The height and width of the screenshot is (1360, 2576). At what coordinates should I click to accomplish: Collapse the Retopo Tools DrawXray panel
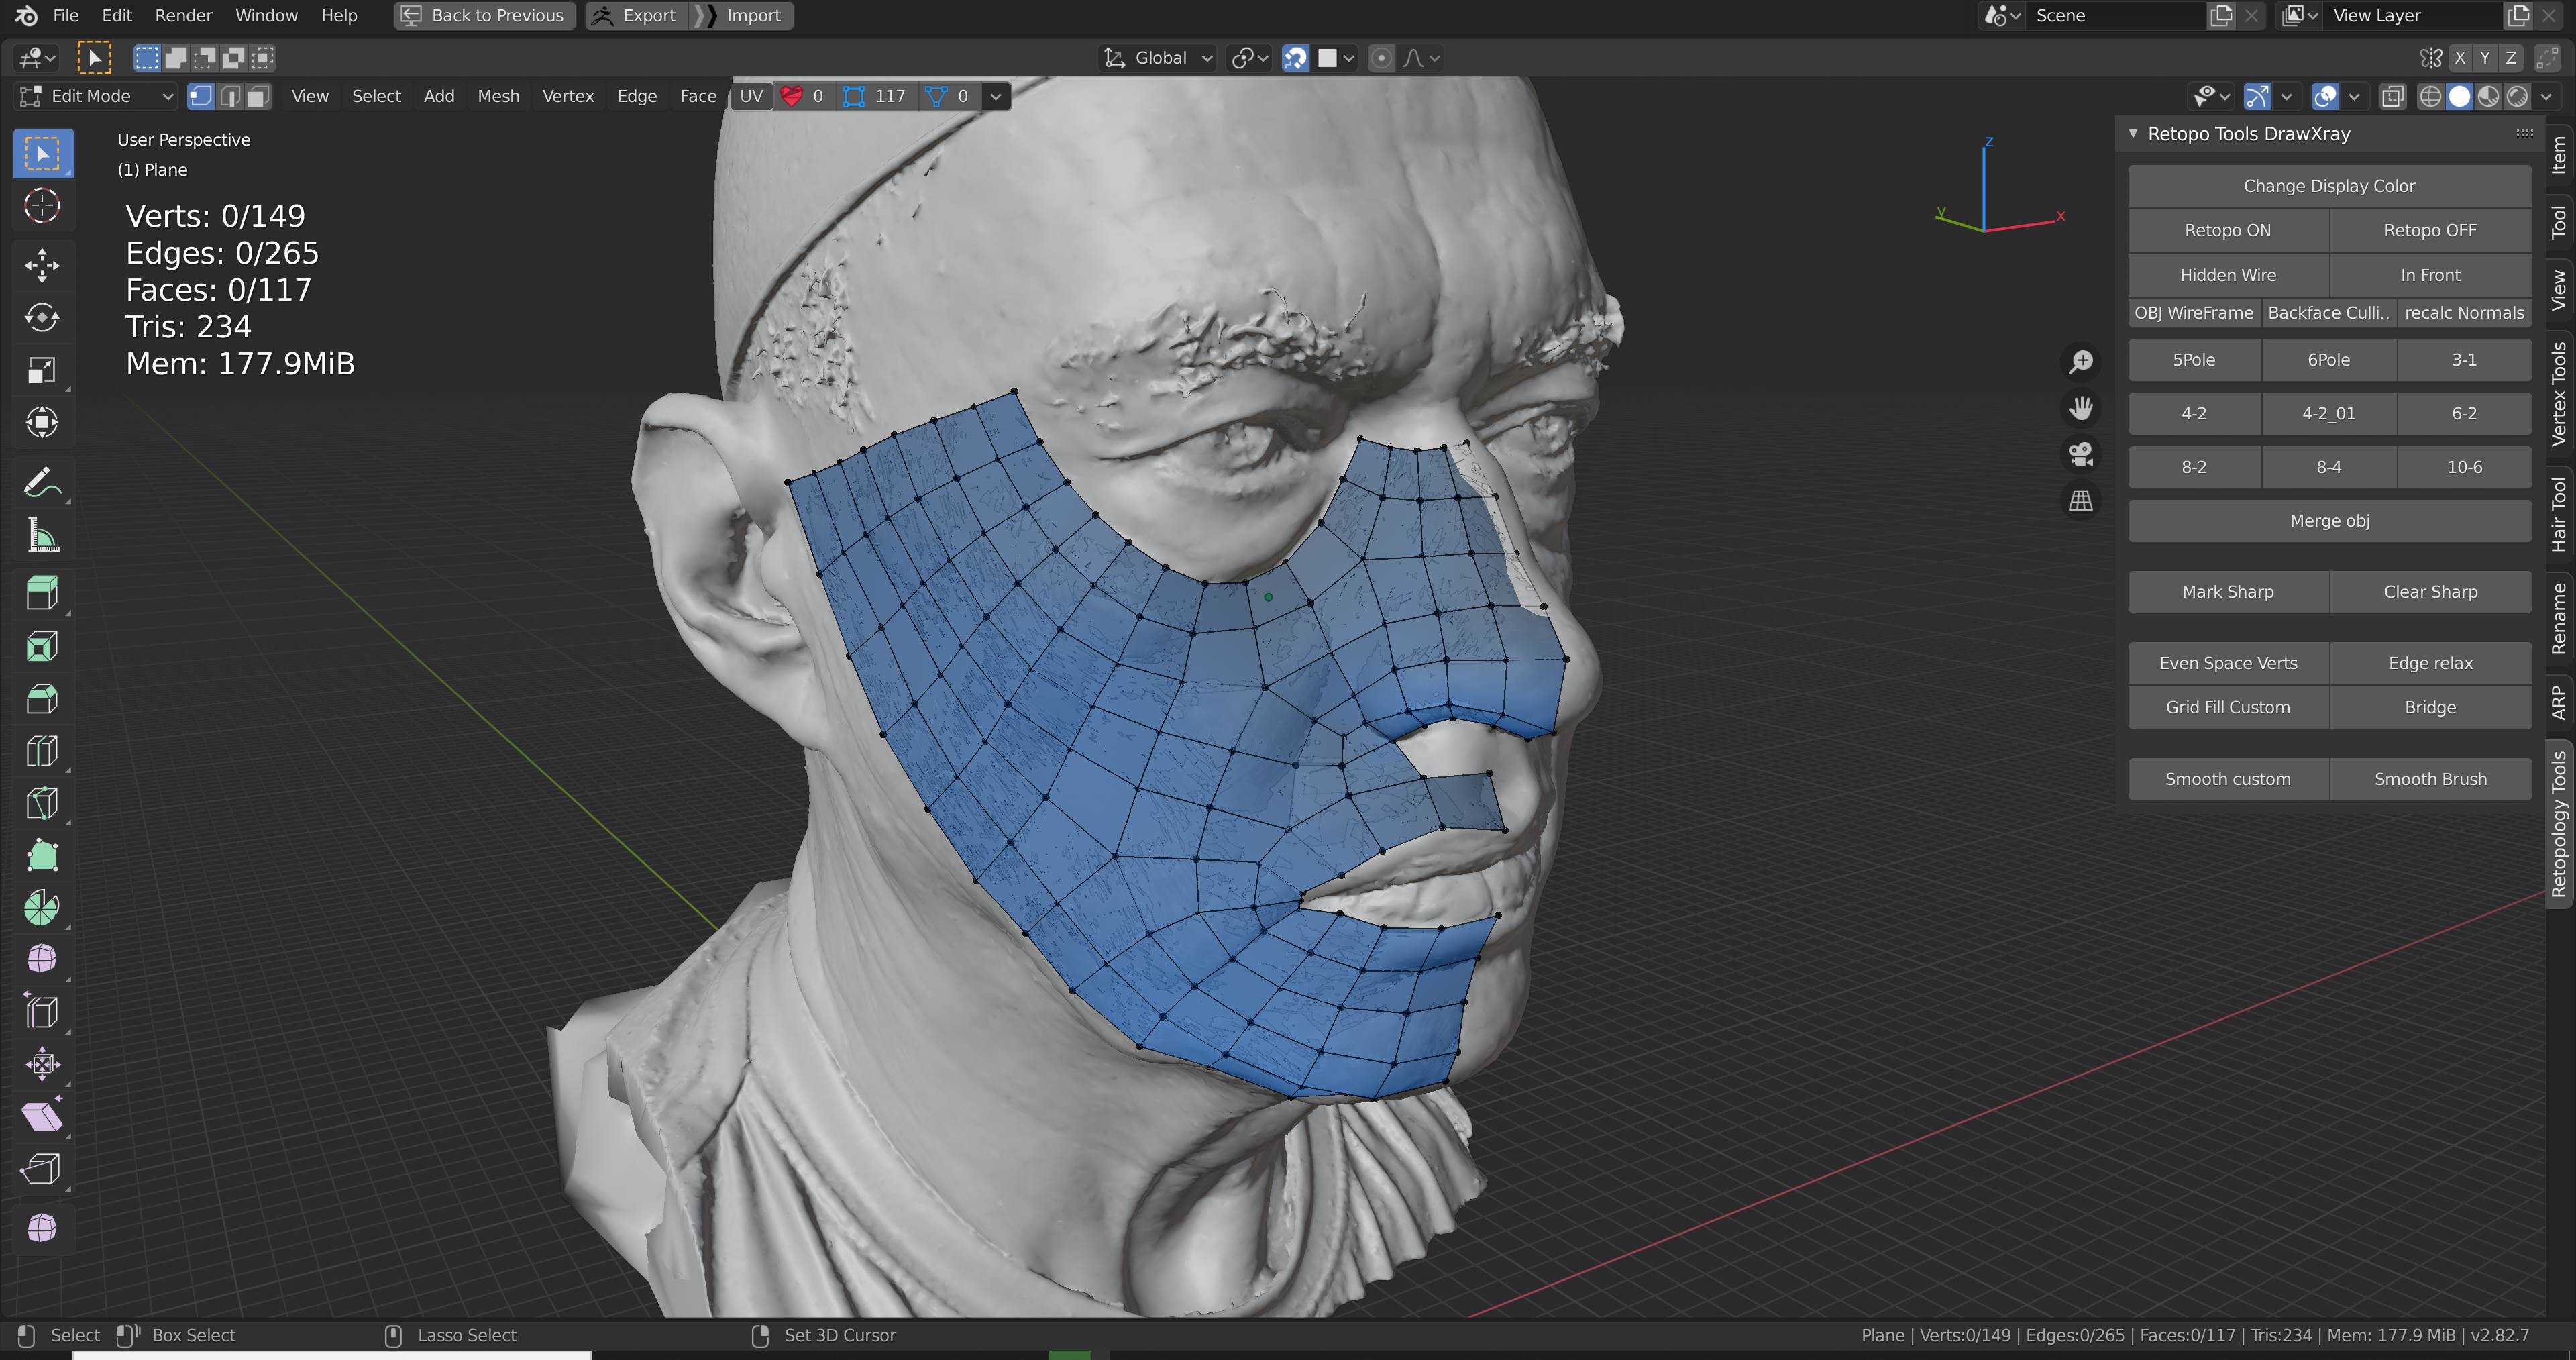pyautogui.click(x=2133, y=133)
